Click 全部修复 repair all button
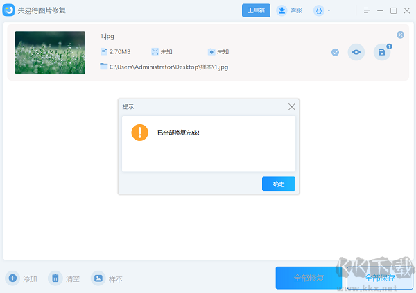The image size is (416, 293). tap(309, 278)
